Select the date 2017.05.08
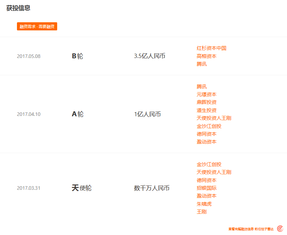 29,56
